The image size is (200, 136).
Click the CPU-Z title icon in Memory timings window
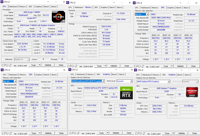click(x=68, y=2)
